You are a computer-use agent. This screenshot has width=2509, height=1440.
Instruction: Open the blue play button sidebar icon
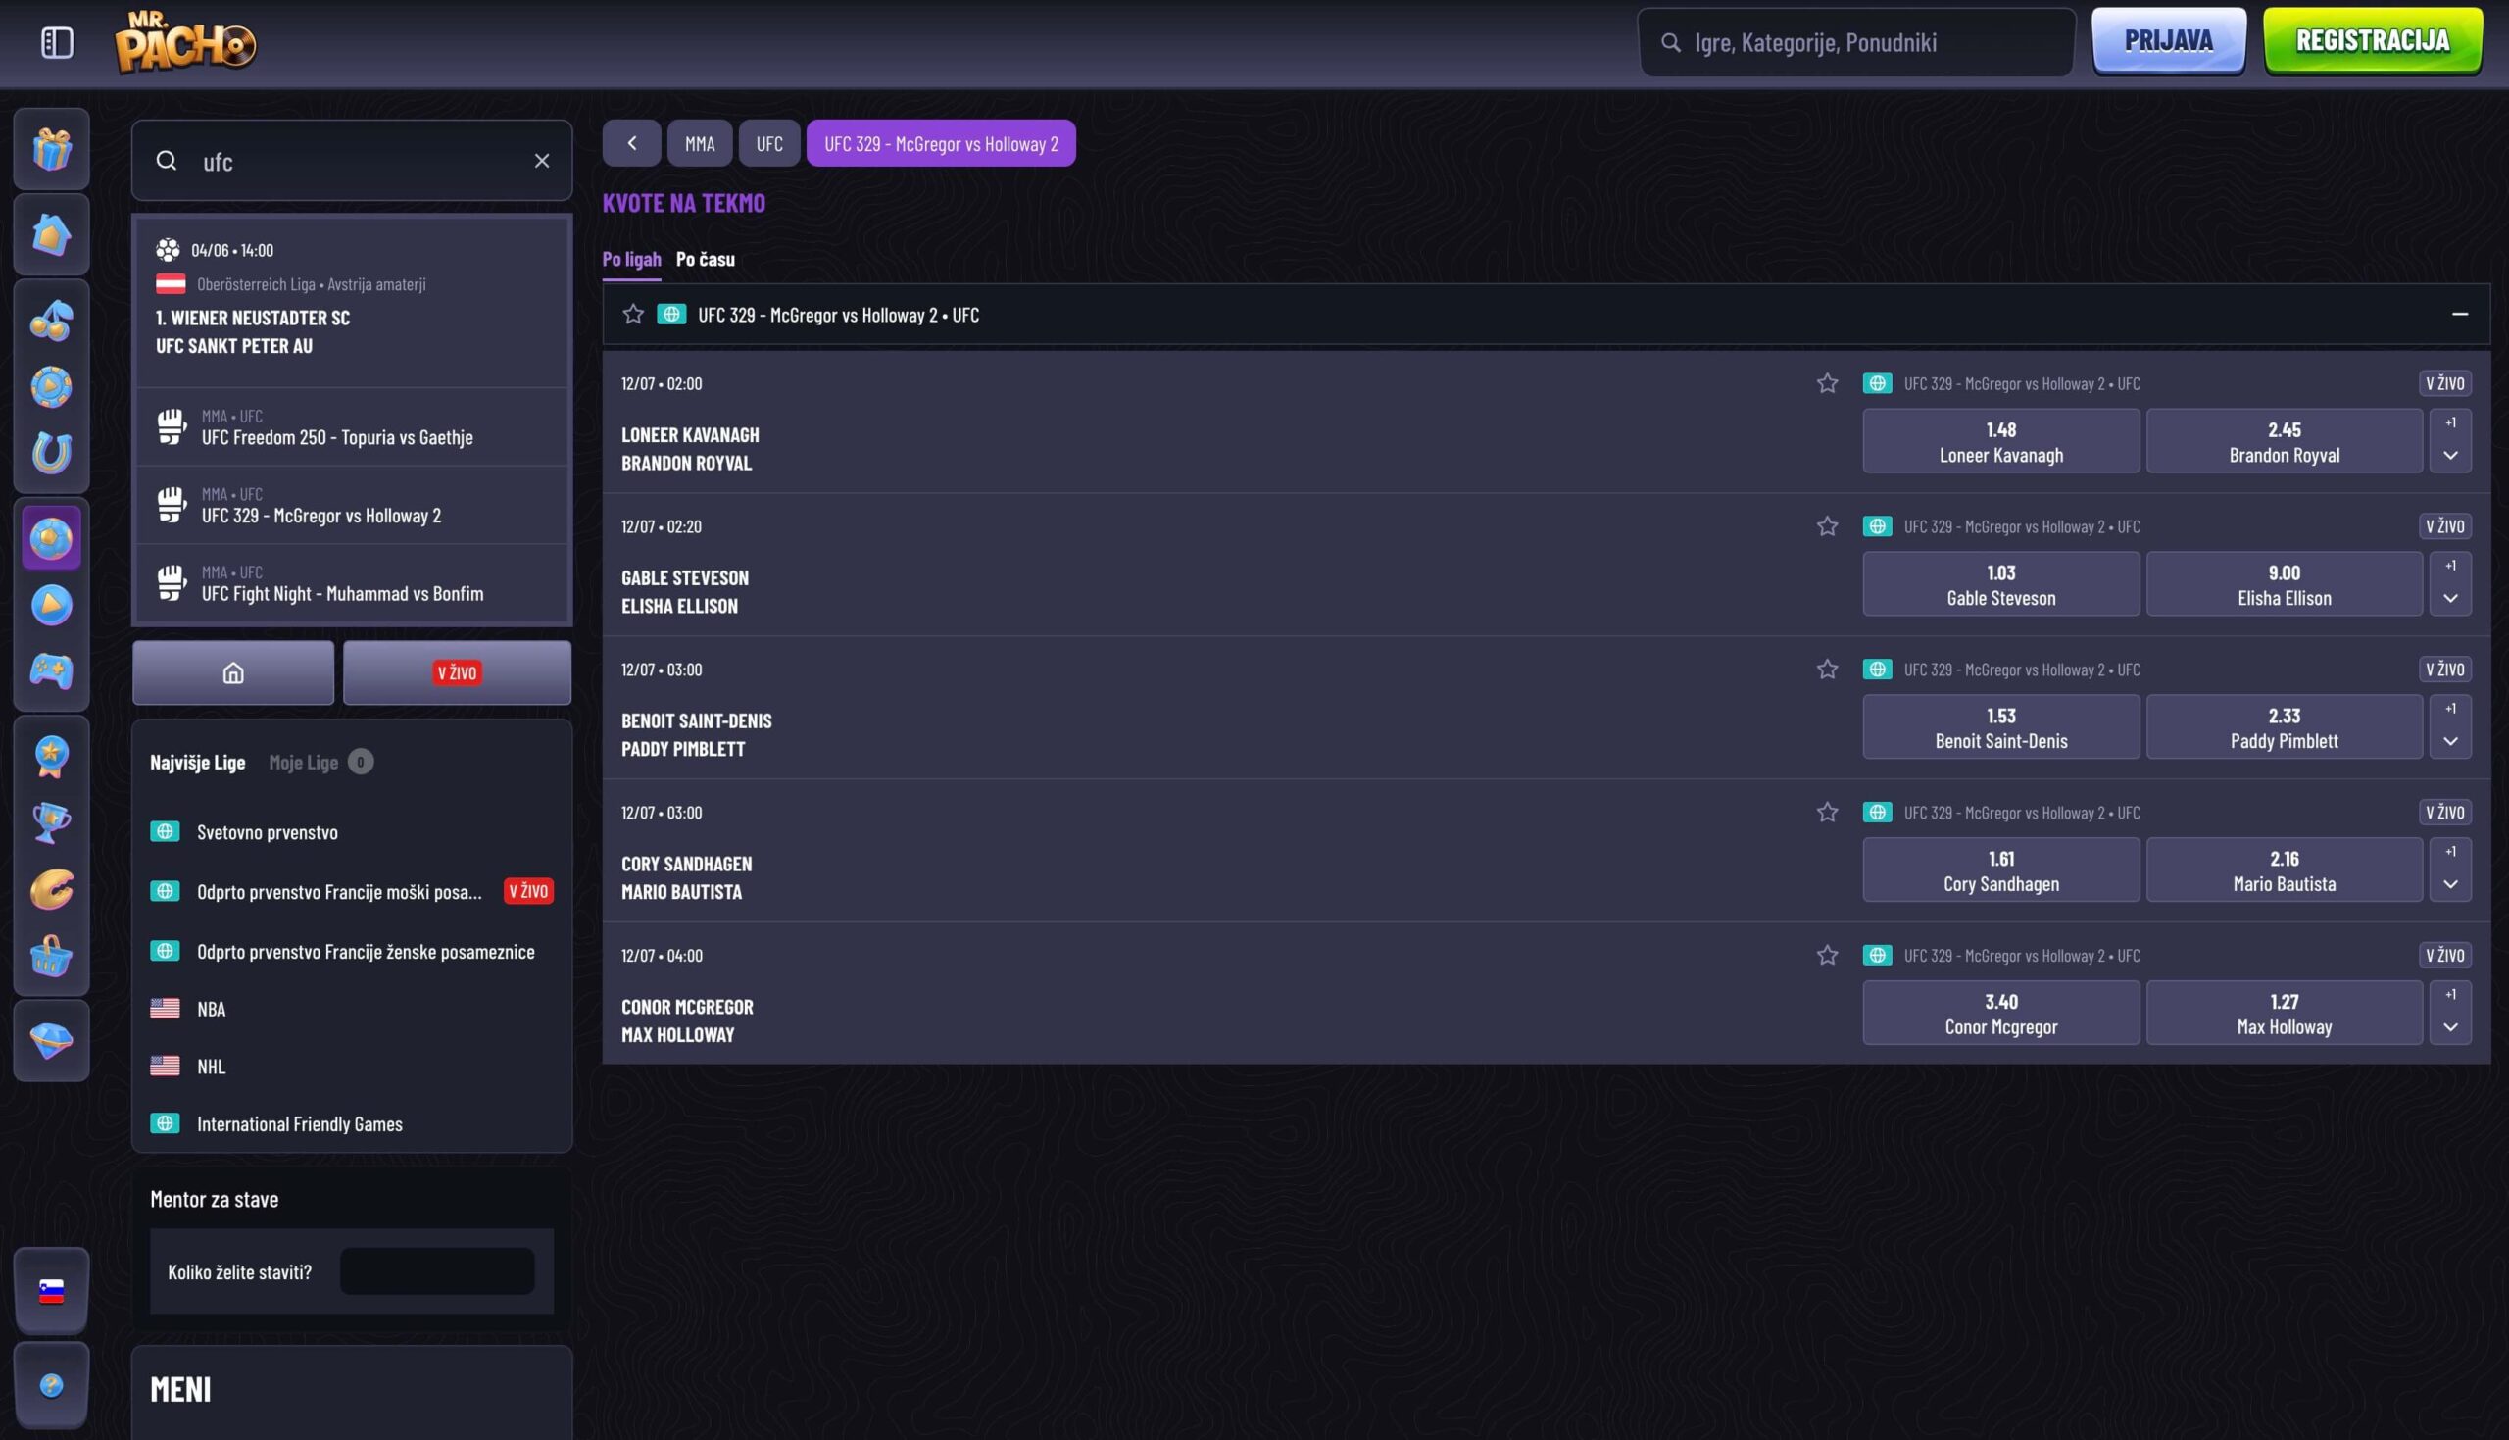pyautogui.click(x=51, y=605)
